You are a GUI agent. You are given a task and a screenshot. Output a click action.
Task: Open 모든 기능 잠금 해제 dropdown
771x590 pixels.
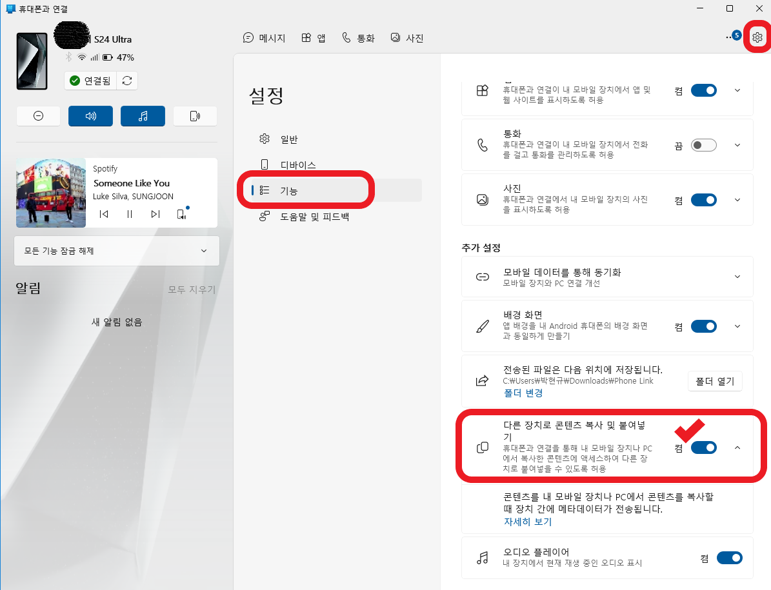(x=117, y=251)
